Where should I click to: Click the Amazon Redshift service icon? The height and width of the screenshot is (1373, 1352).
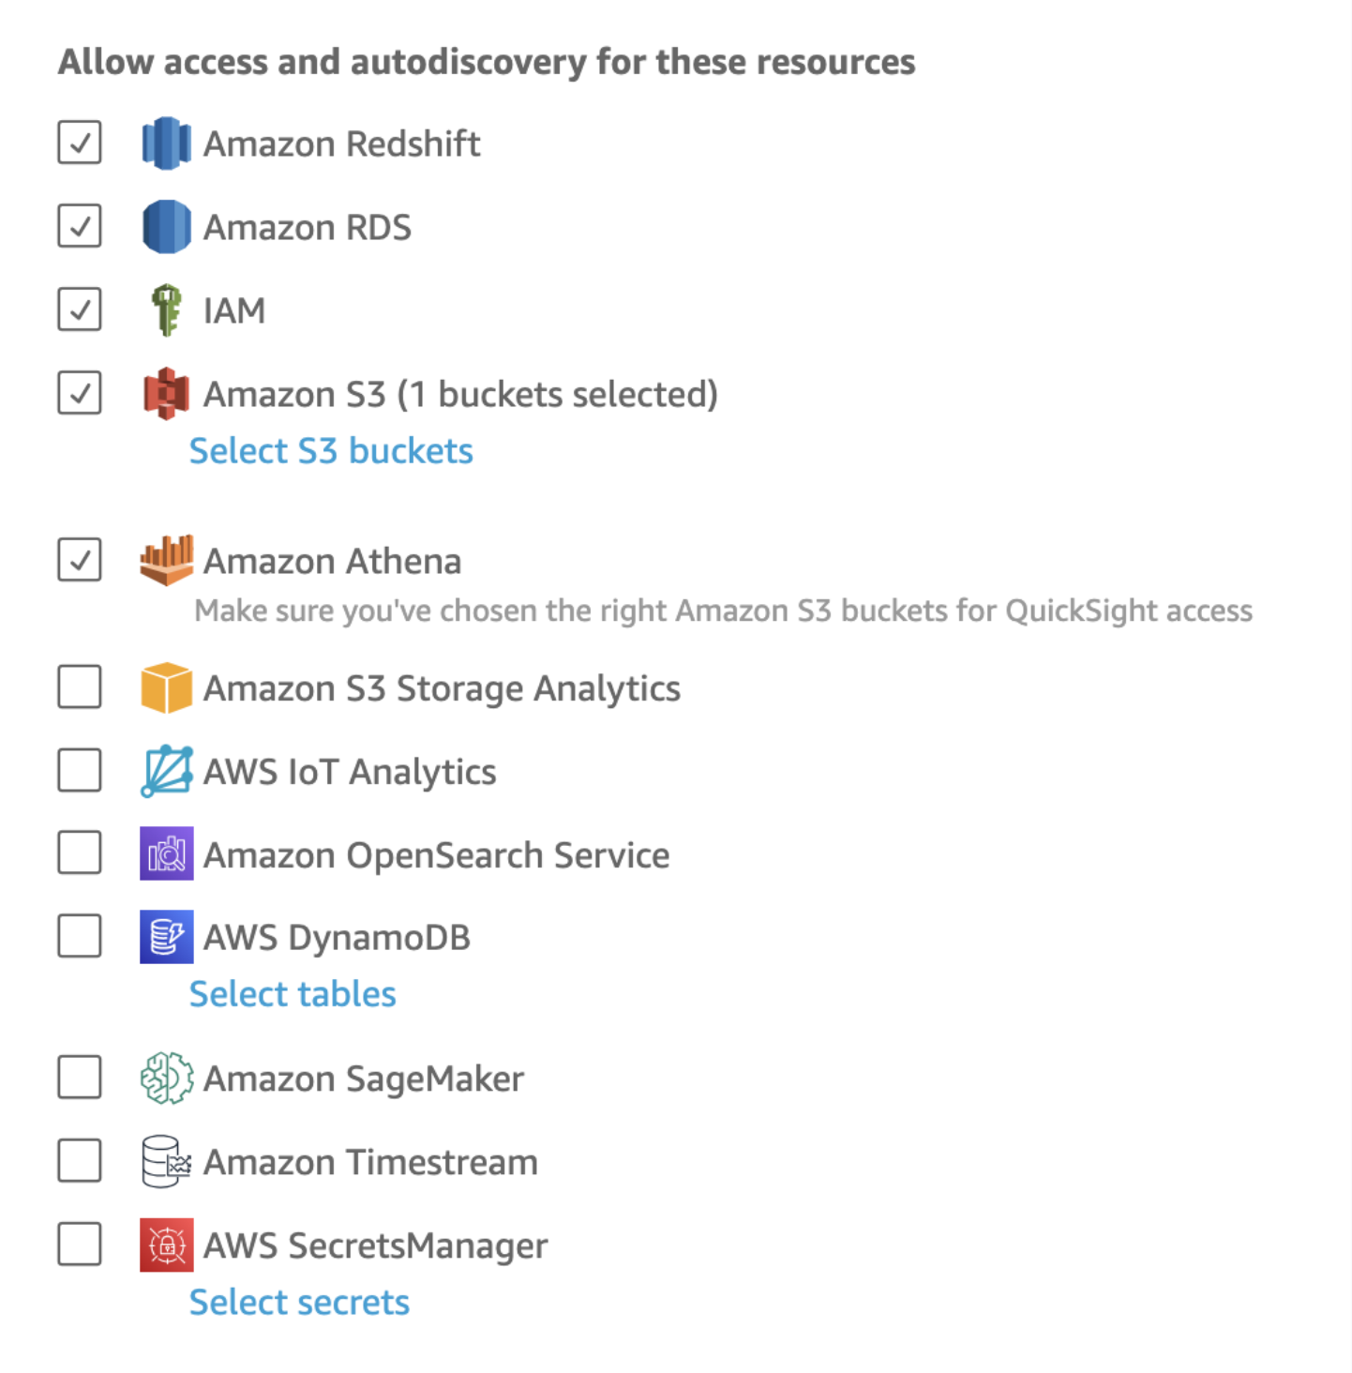166,143
